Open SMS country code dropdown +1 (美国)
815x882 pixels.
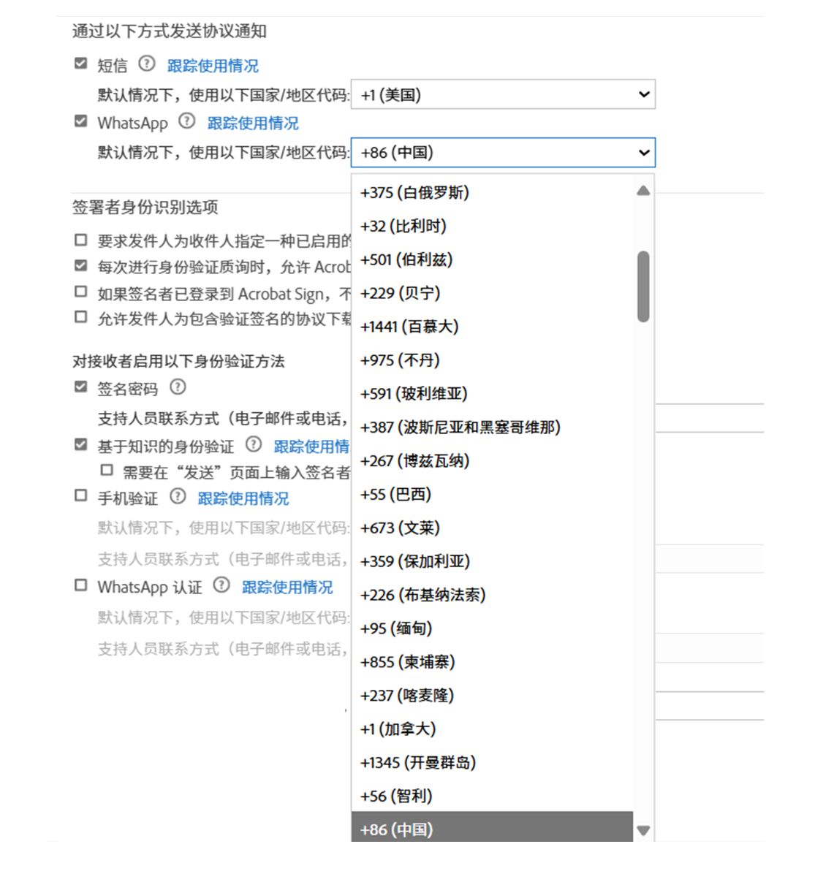coord(503,94)
